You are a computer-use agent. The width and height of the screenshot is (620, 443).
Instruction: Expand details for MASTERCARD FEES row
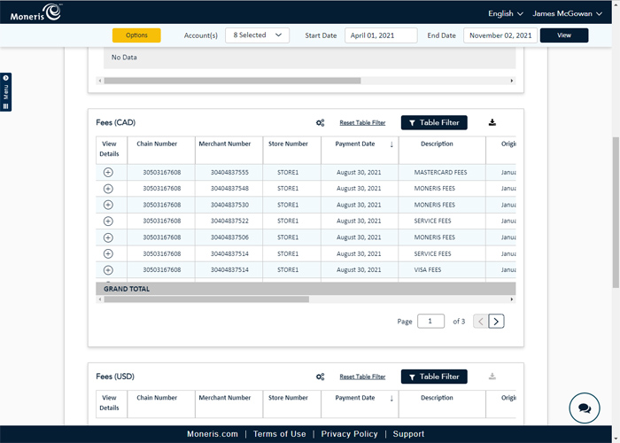click(108, 173)
